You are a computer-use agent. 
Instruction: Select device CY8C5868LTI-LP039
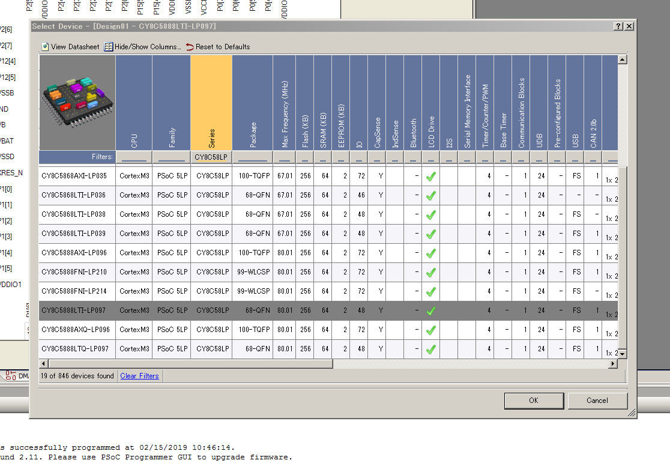pyautogui.click(x=73, y=234)
